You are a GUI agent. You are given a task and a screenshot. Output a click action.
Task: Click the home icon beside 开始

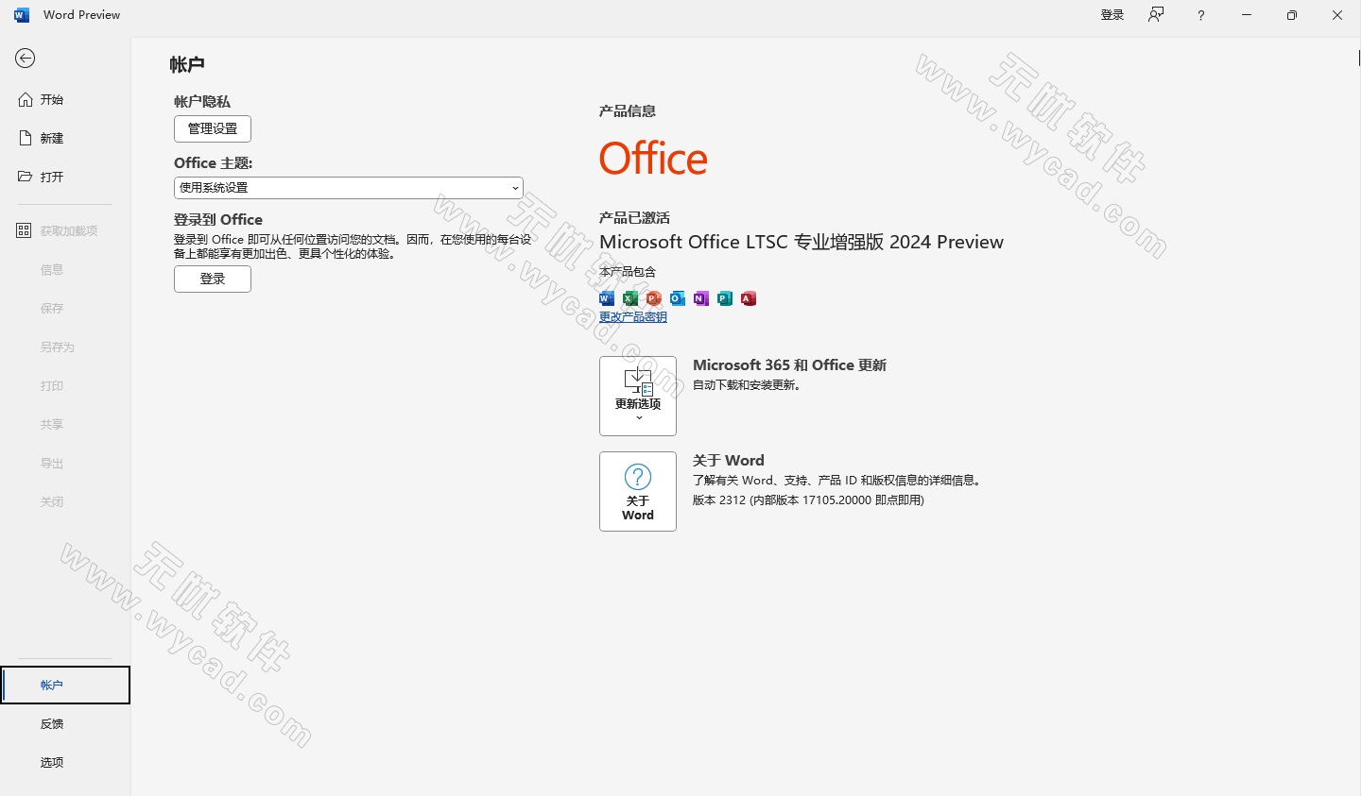(x=26, y=99)
